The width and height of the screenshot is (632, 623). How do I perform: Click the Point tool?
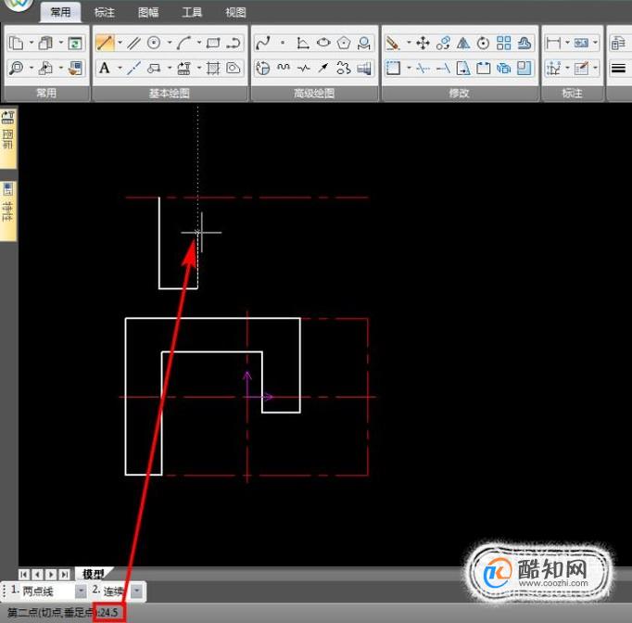[283, 43]
